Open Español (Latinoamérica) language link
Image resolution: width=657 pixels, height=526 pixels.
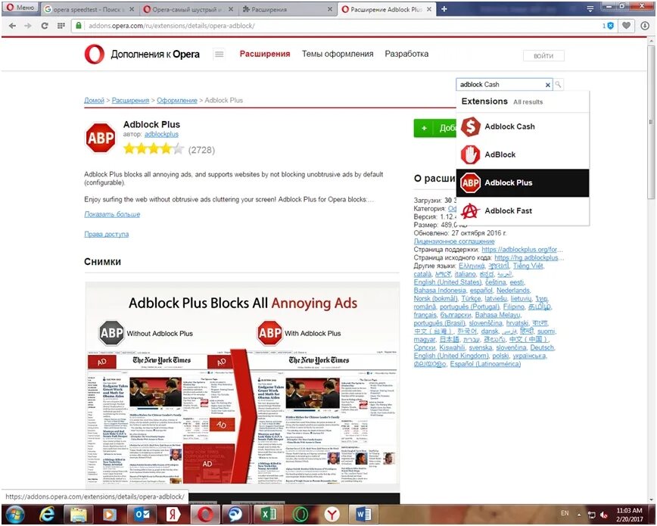[485, 364]
